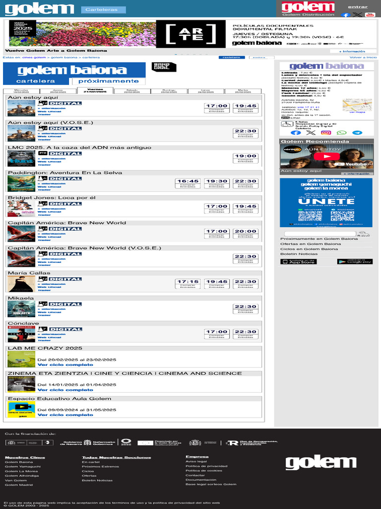The width and height of the screenshot is (381, 509).
Task: Click the golem logo in the footer
Action: point(321,463)
